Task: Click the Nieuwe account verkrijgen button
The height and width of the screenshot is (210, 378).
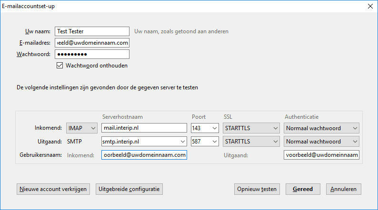Action: pyautogui.click(x=53, y=189)
